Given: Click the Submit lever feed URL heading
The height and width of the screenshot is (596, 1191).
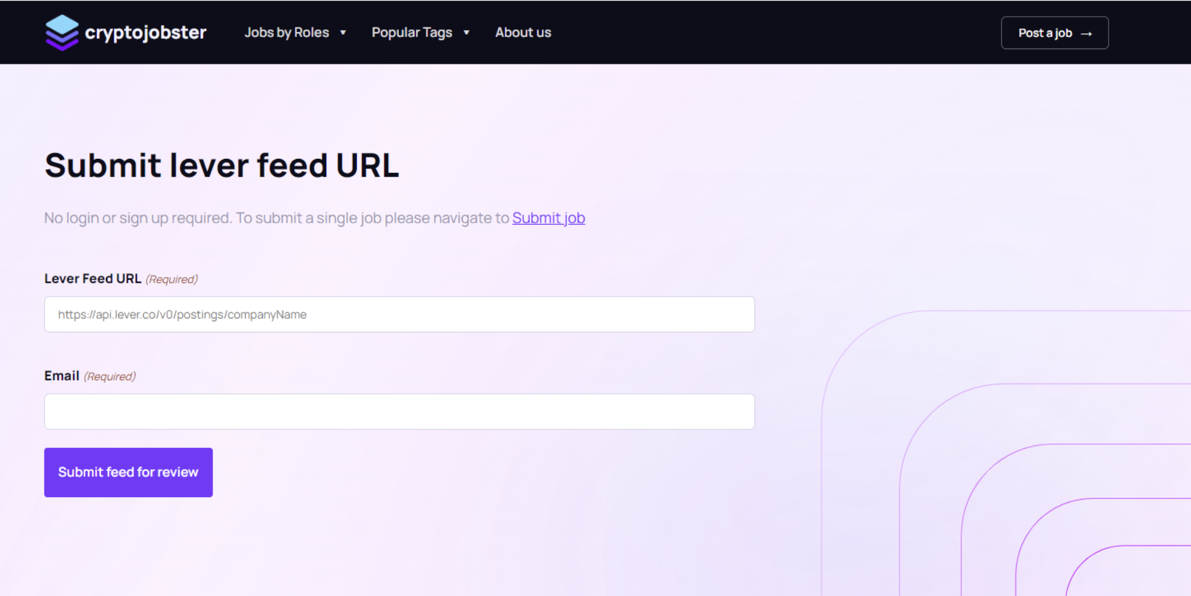Looking at the screenshot, I should [221, 165].
